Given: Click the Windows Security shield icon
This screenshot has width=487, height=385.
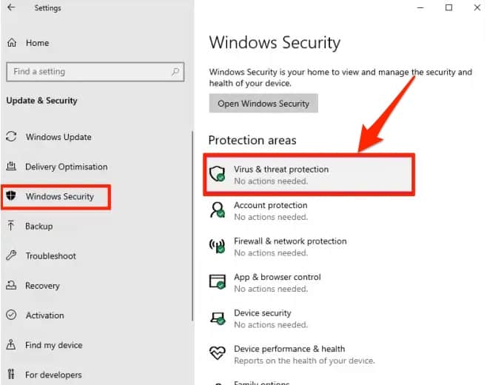Looking at the screenshot, I should pyautogui.click(x=11, y=196).
